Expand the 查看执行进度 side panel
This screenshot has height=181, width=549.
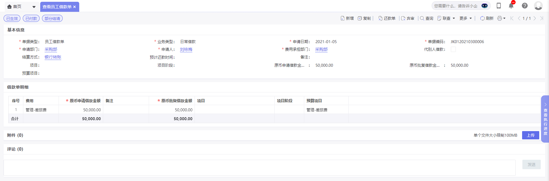click(545, 119)
